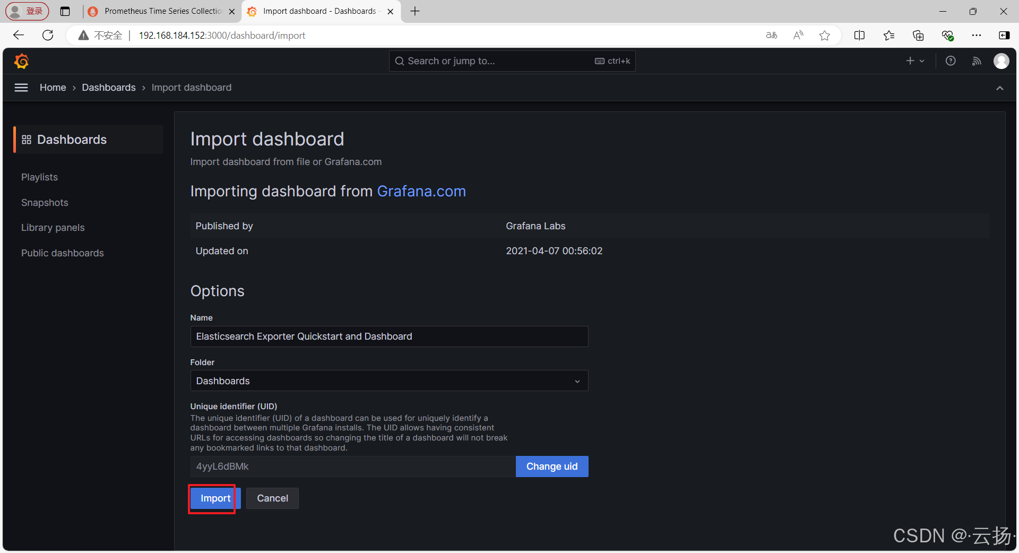1019x553 pixels.
Task: Open Snapshots in the side menu
Action: pos(45,203)
